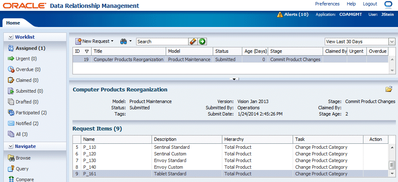Image resolution: width=398 pixels, height=182 pixels.
Task: Switch to the Home tab
Action: (x=13, y=23)
